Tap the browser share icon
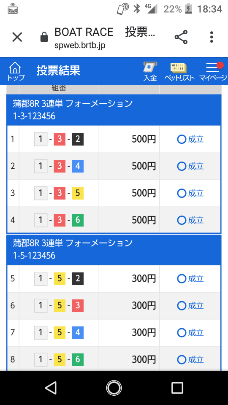Viewport: 228px width, 405px height. (x=181, y=37)
